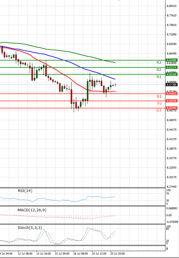The image size is (179, 258).
Task: Click the 15 Jul 00:00 time label
Action: click(62, 254)
